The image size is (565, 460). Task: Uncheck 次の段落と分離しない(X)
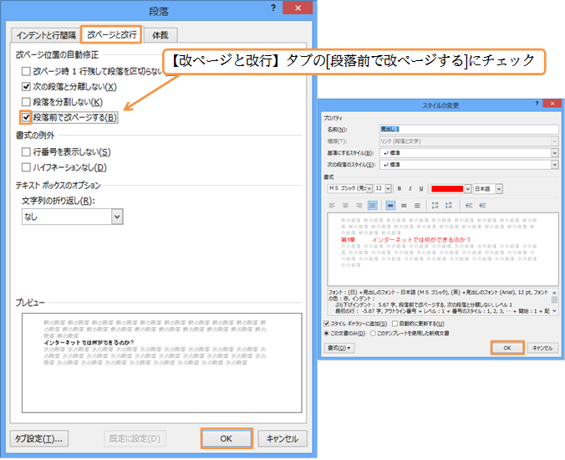26,86
